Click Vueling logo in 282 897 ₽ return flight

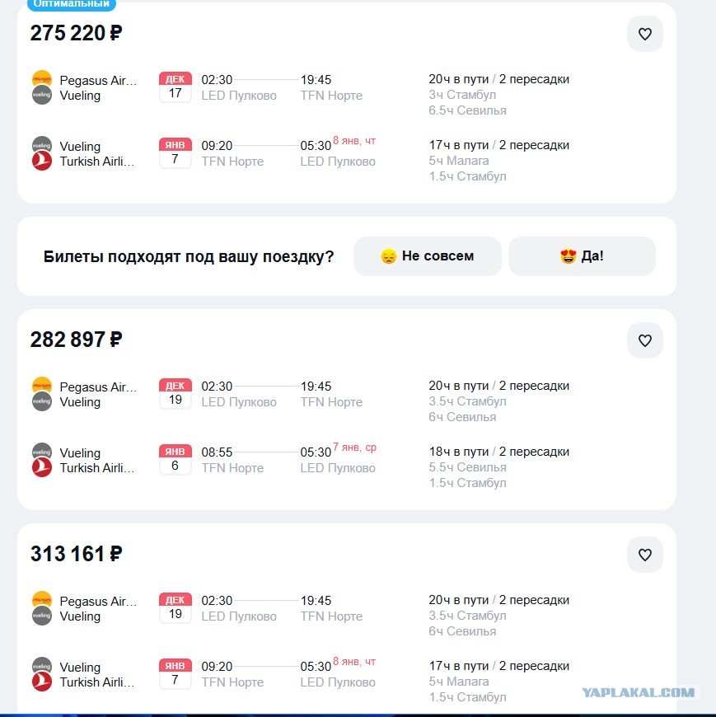click(x=41, y=452)
